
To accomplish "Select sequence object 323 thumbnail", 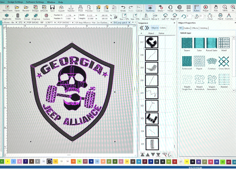I will coord(152,118).
